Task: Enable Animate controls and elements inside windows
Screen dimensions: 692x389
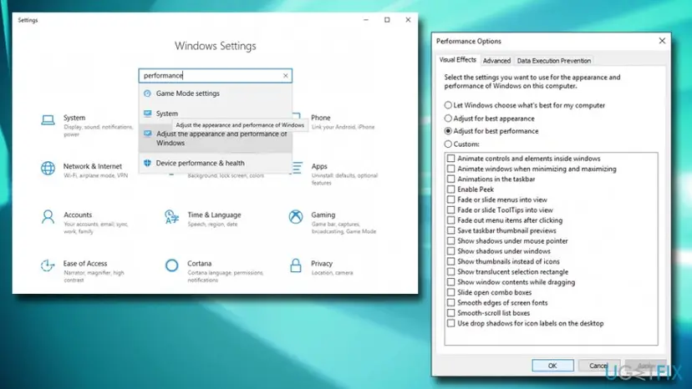Action: (450, 159)
